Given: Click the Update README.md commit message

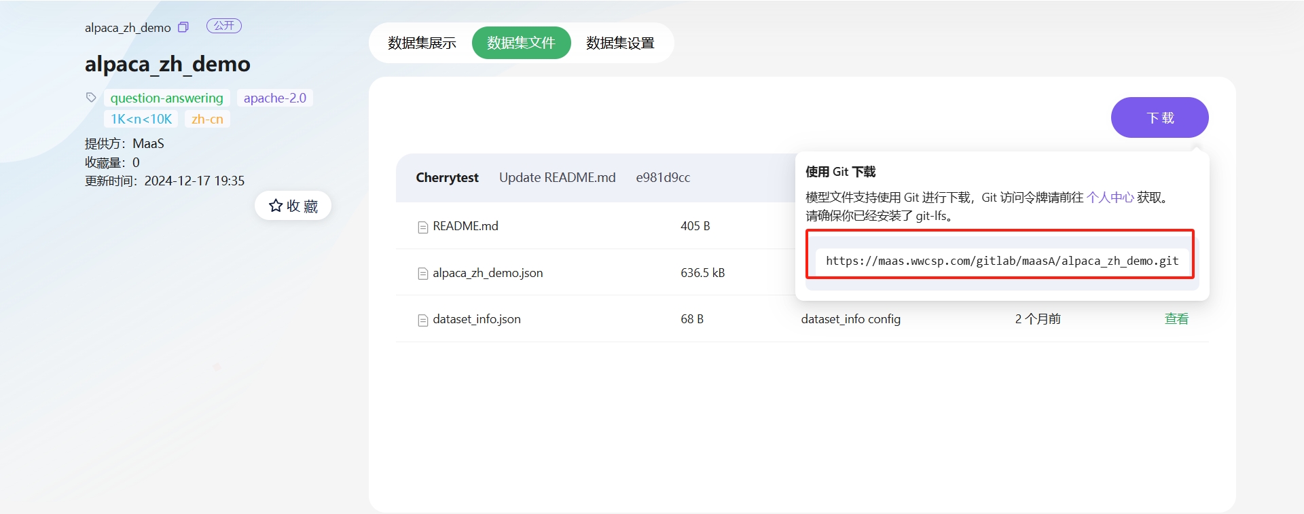Looking at the screenshot, I should 557,177.
